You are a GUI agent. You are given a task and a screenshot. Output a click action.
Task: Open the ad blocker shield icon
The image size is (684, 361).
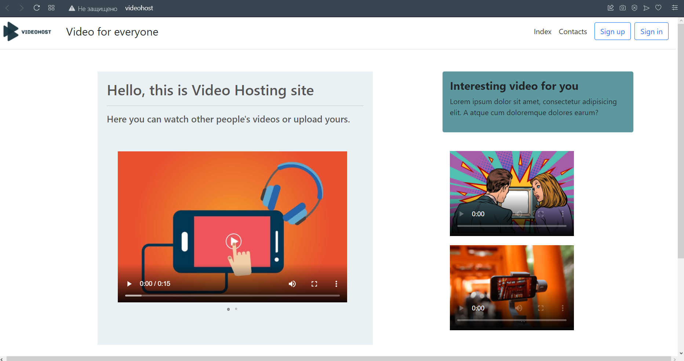tap(634, 8)
